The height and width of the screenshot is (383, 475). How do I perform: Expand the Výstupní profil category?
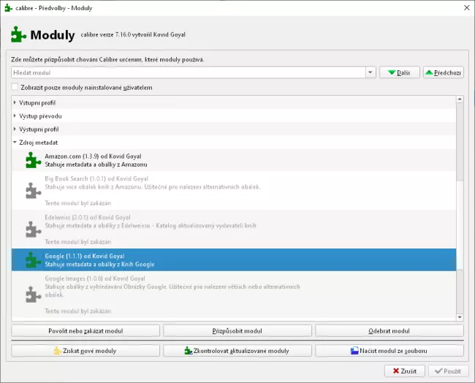point(15,129)
